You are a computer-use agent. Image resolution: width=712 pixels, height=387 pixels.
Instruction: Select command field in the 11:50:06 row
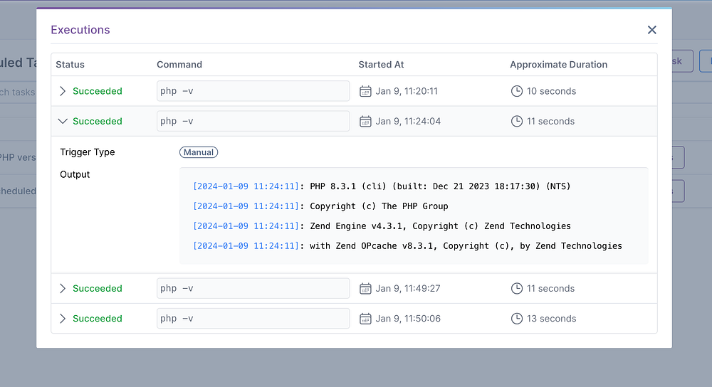pos(253,319)
